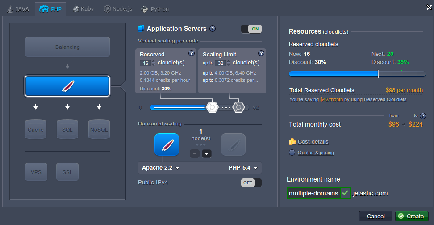Click the Reserved cloudlets number field
Viewport: 434px width, 225px height.
pyautogui.click(x=145, y=63)
